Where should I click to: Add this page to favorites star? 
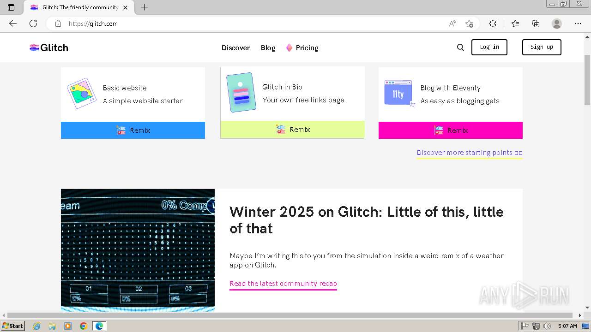(469, 24)
